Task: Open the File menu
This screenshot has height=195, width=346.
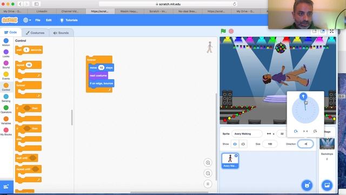Action: point(38,20)
